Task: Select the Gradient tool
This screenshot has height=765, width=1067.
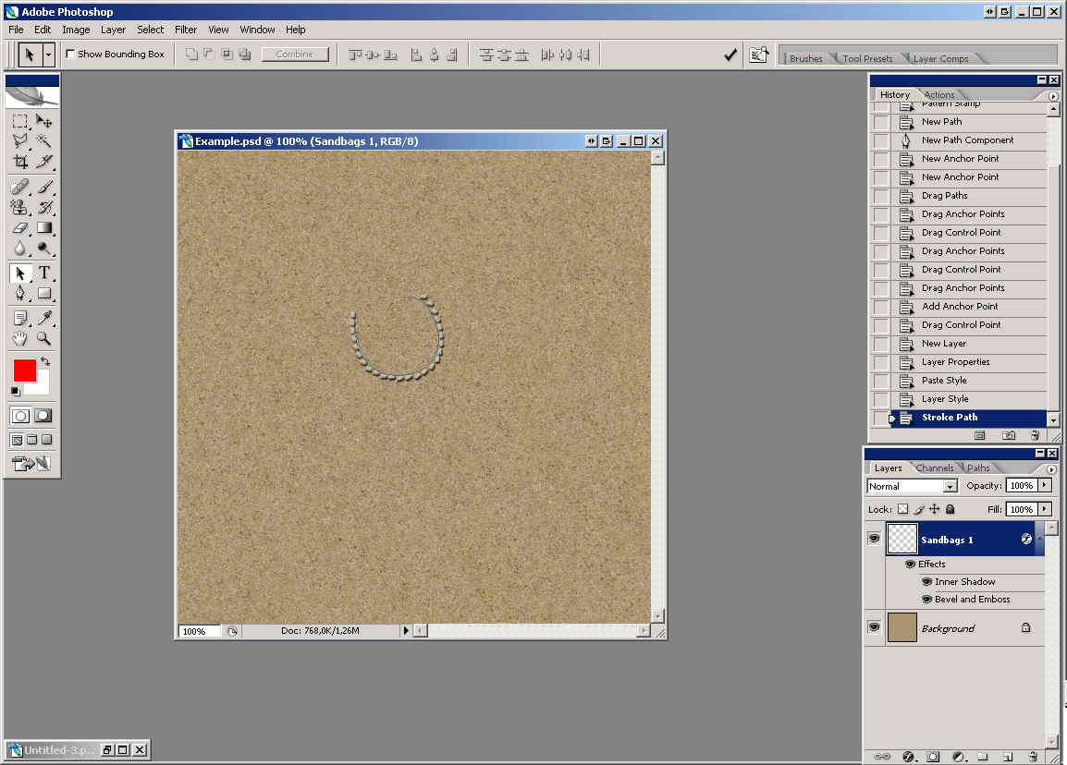Action: coord(43,227)
